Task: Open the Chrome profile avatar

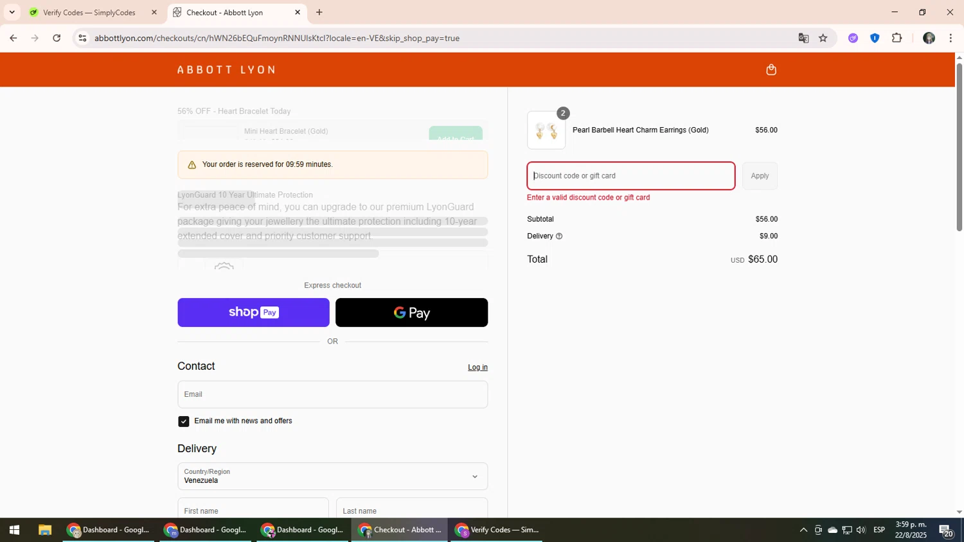Action: [929, 38]
